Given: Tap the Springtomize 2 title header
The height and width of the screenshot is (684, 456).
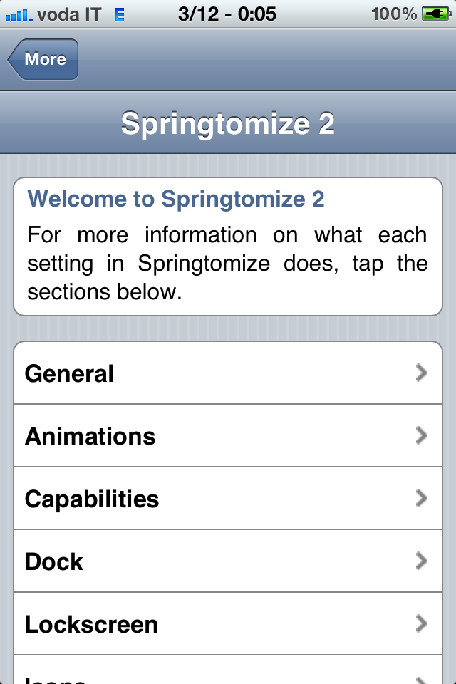Looking at the screenshot, I should point(228,123).
